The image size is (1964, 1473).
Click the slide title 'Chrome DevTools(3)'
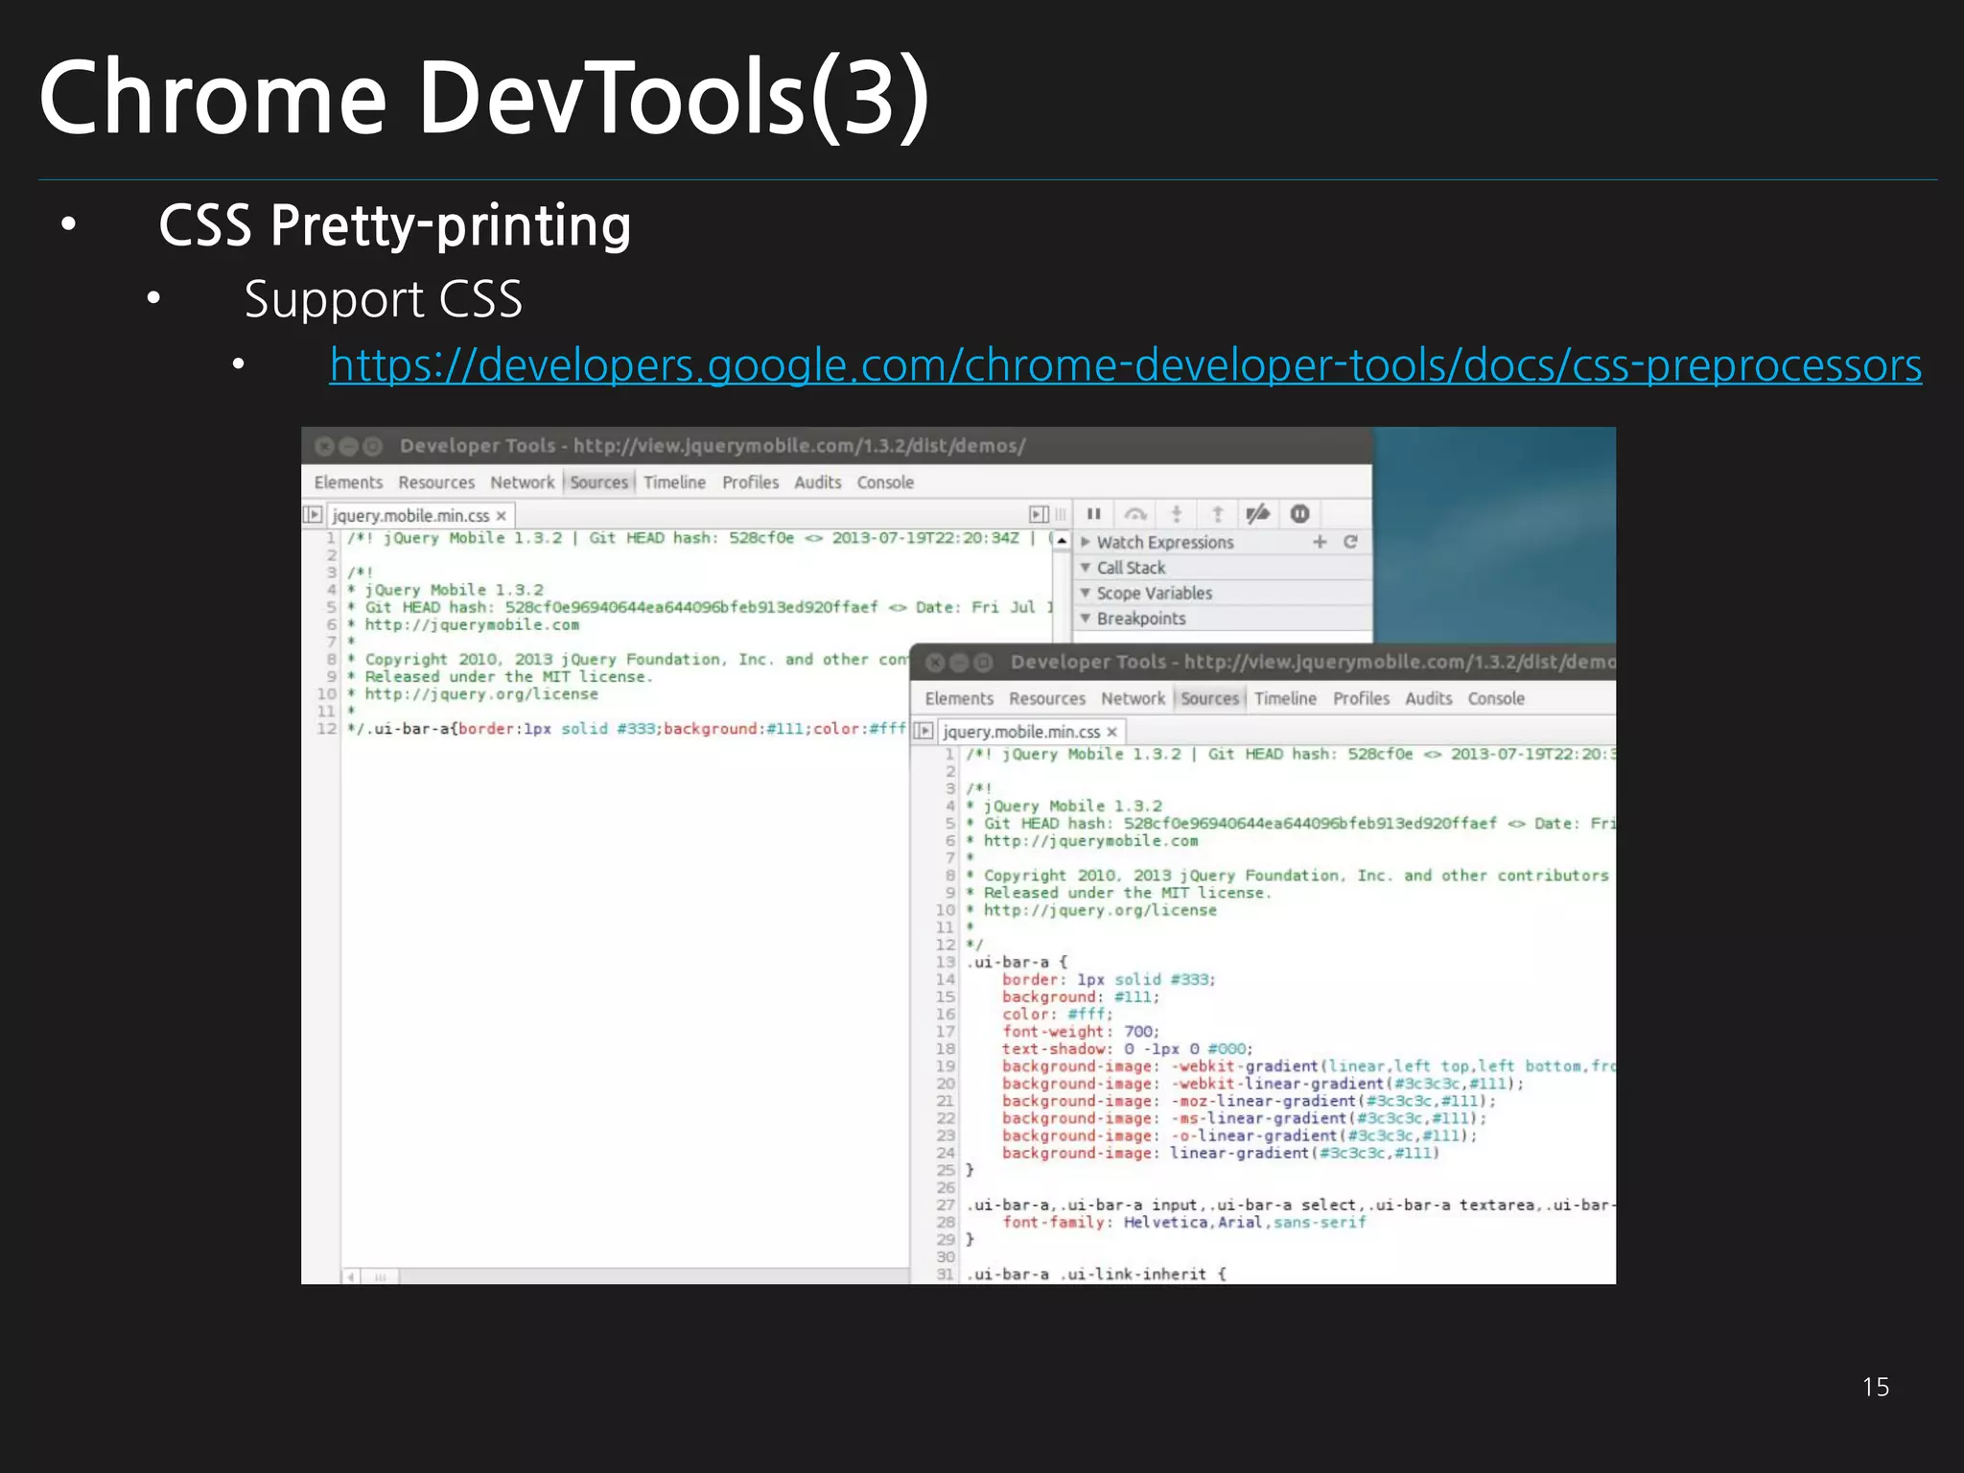484,97
